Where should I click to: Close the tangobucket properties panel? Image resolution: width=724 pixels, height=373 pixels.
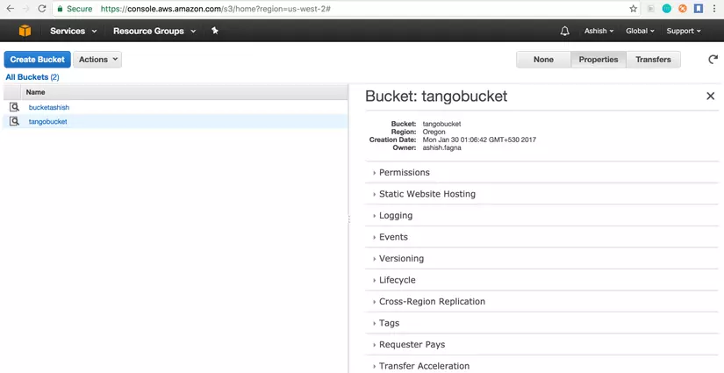click(710, 96)
